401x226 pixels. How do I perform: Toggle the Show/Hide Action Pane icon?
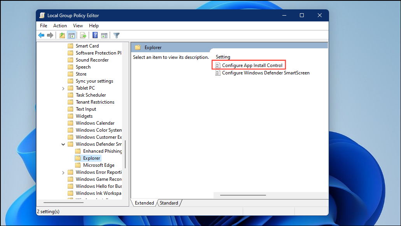click(104, 35)
